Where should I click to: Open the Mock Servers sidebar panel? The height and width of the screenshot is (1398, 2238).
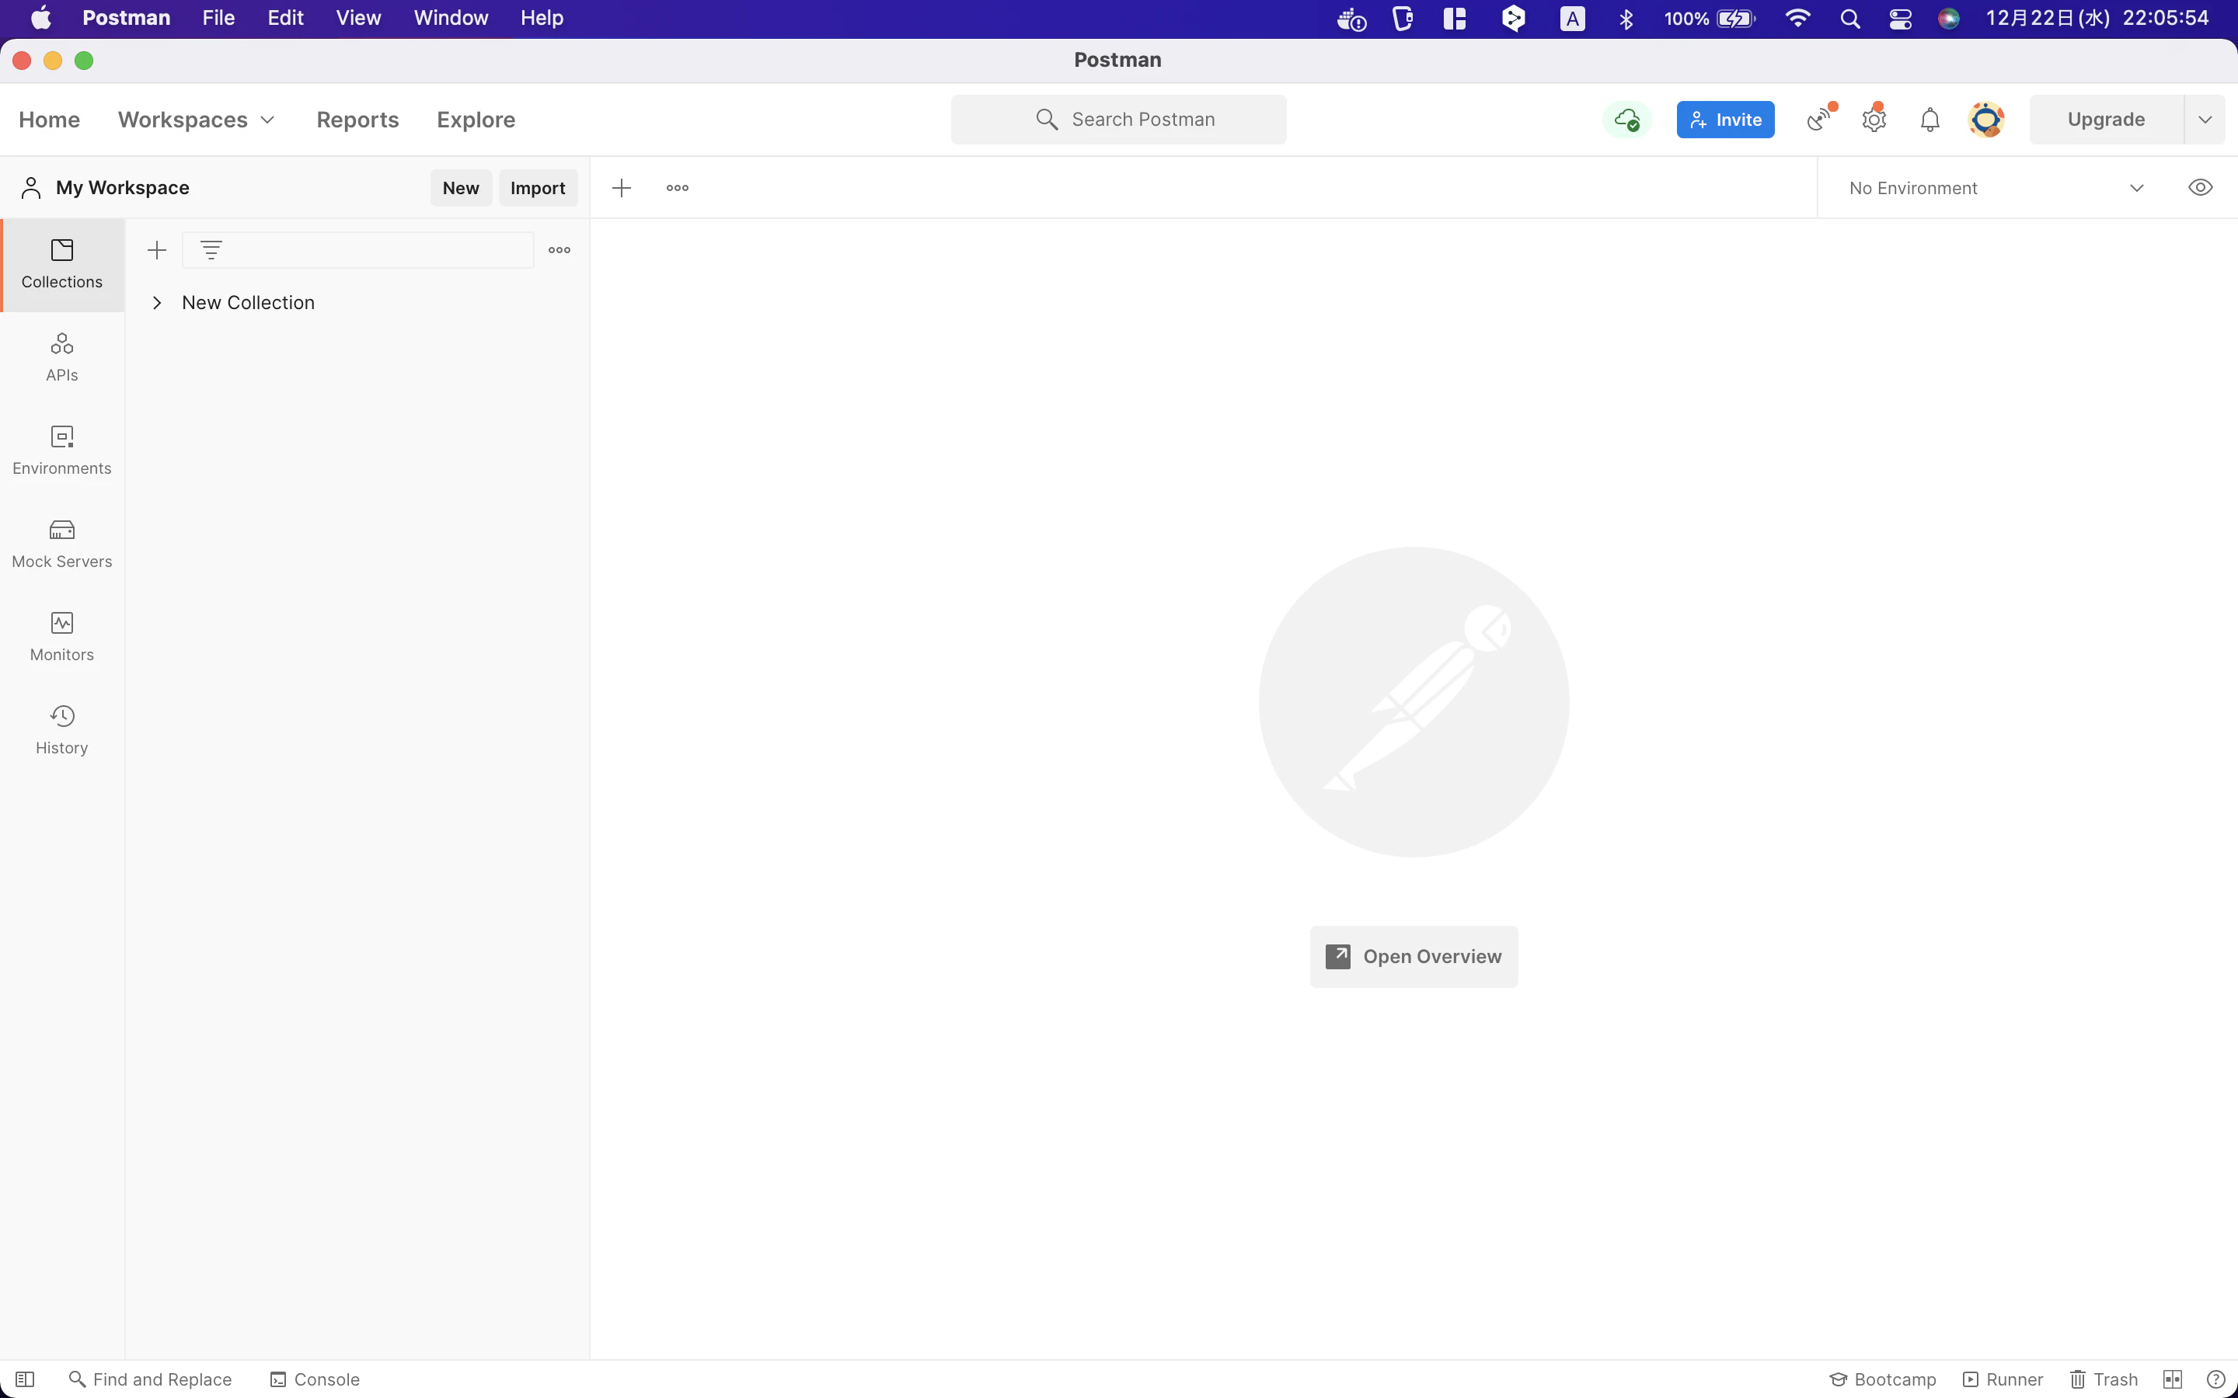(x=62, y=544)
